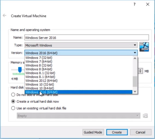
Task: Choose Windows 7 (32-bit) from list
Action: point(78,58)
